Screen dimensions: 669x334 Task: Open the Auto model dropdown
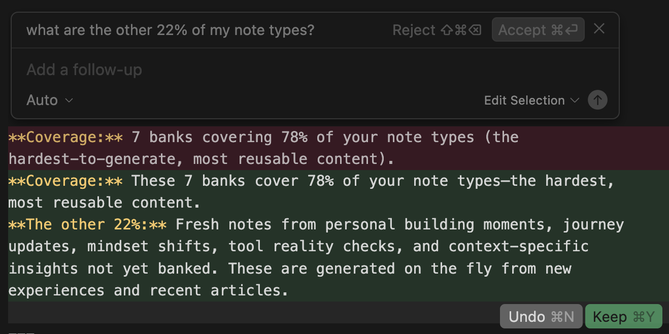pos(50,101)
